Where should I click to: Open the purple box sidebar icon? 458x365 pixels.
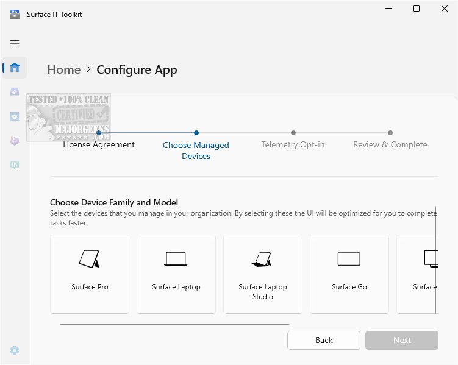[15, 141]
